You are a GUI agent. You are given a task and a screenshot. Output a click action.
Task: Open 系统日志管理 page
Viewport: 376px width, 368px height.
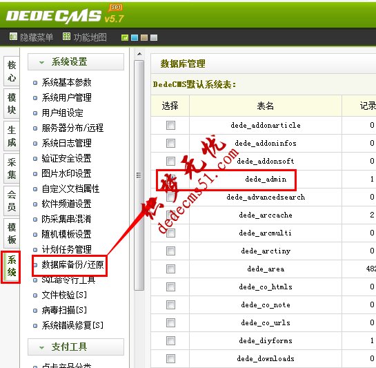(x=66, y=143)
